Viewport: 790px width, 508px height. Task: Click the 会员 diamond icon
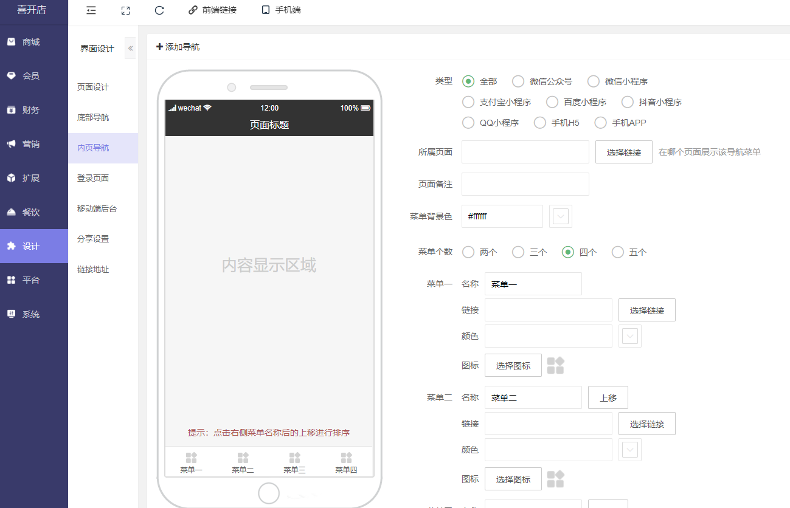11,76
